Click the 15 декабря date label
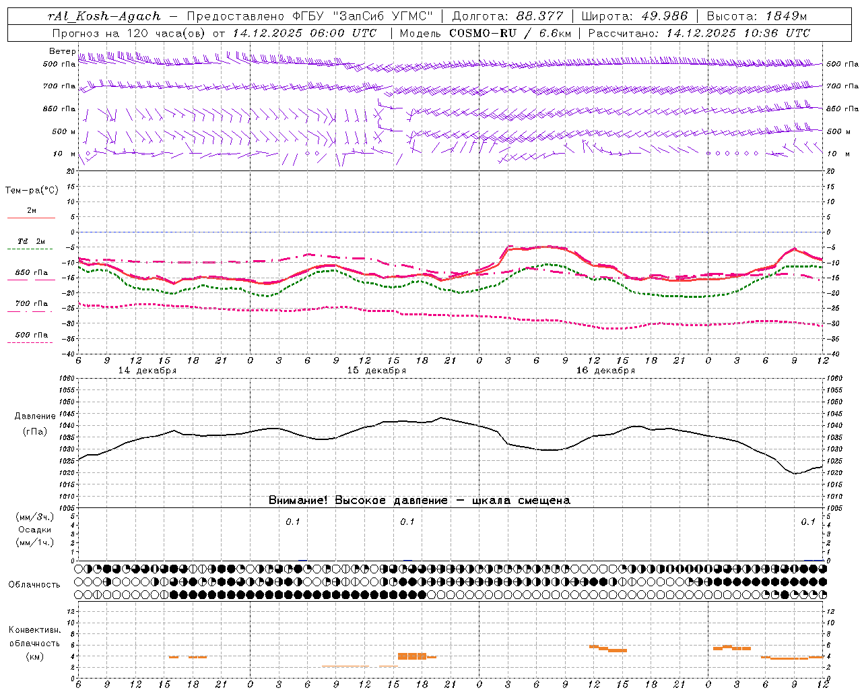 point(376,371)
